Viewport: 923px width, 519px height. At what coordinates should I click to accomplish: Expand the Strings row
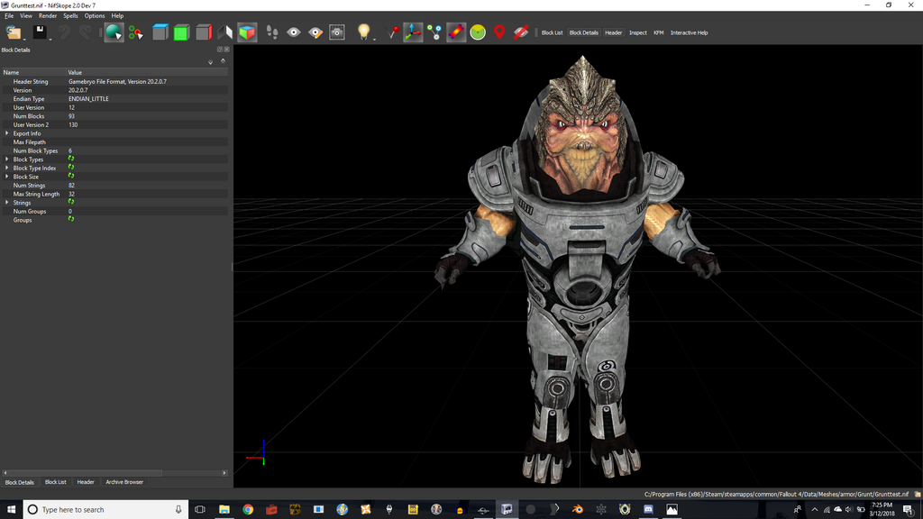pyautogui.click(x=7, y=203)
